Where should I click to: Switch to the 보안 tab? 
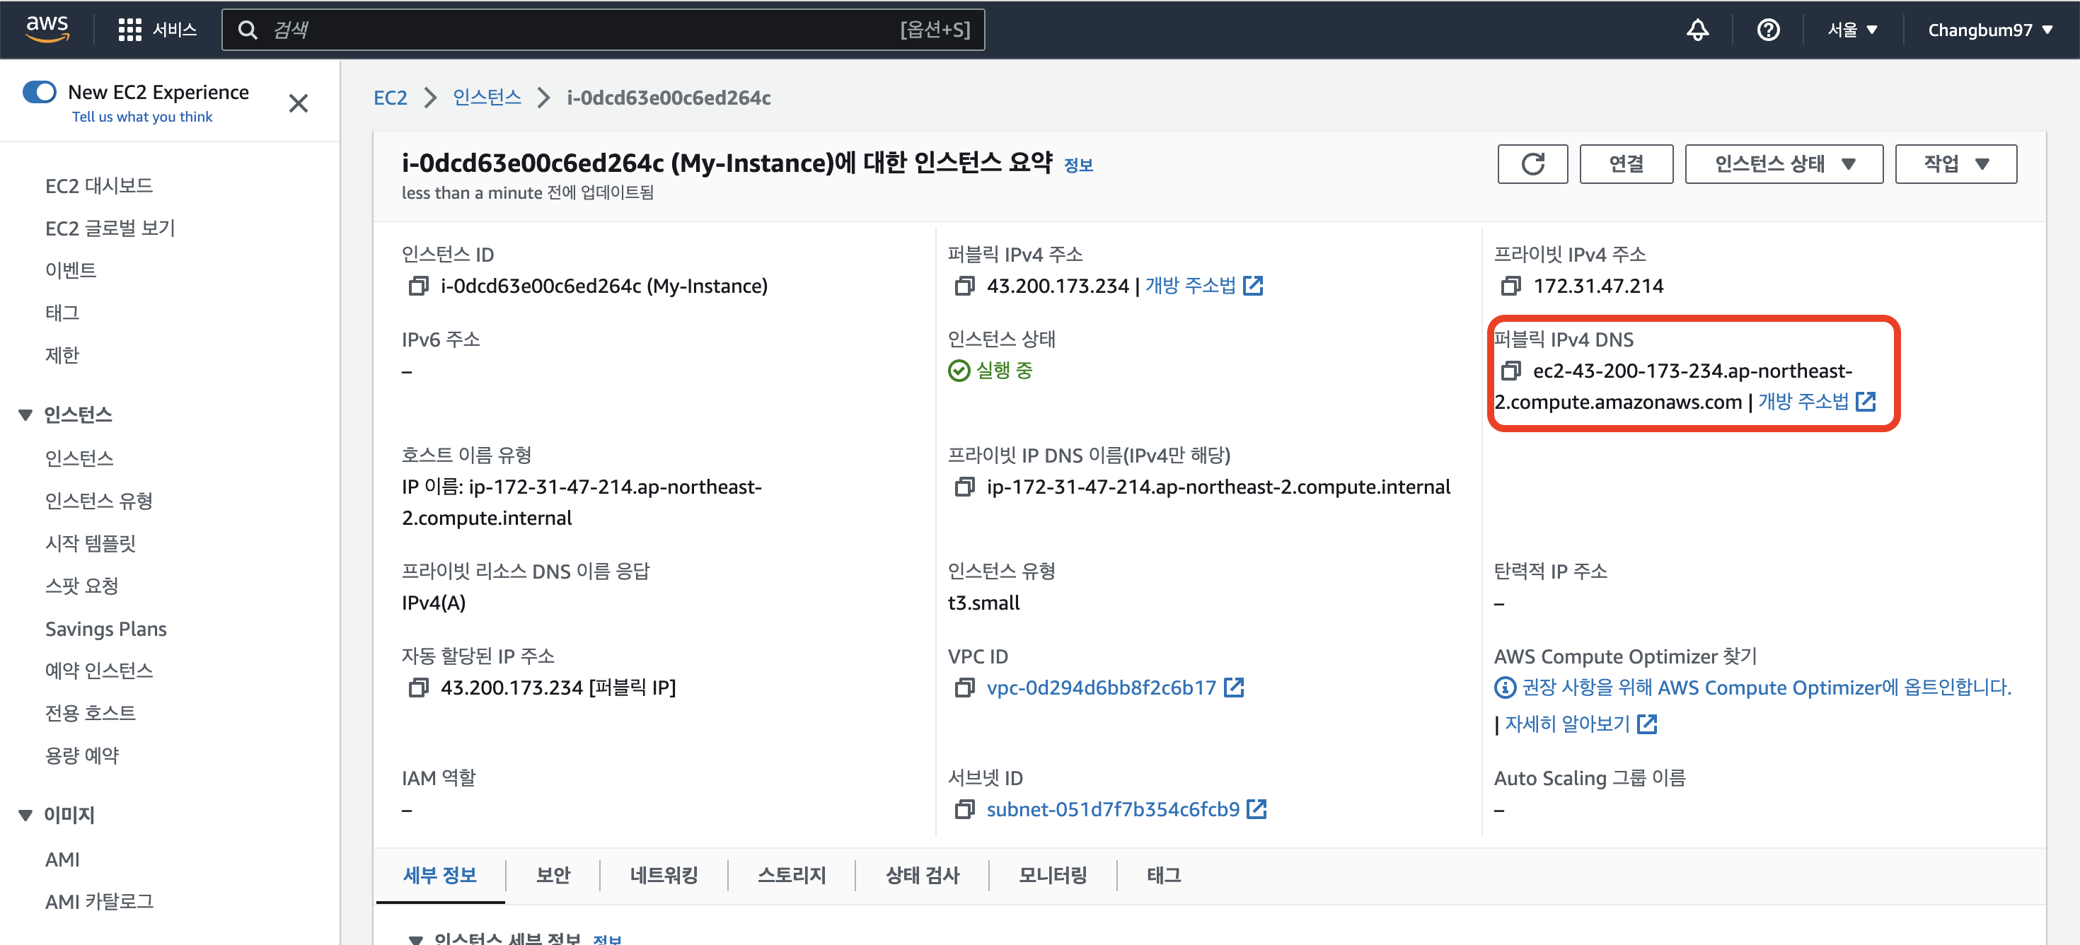click(x=553, y=876)
